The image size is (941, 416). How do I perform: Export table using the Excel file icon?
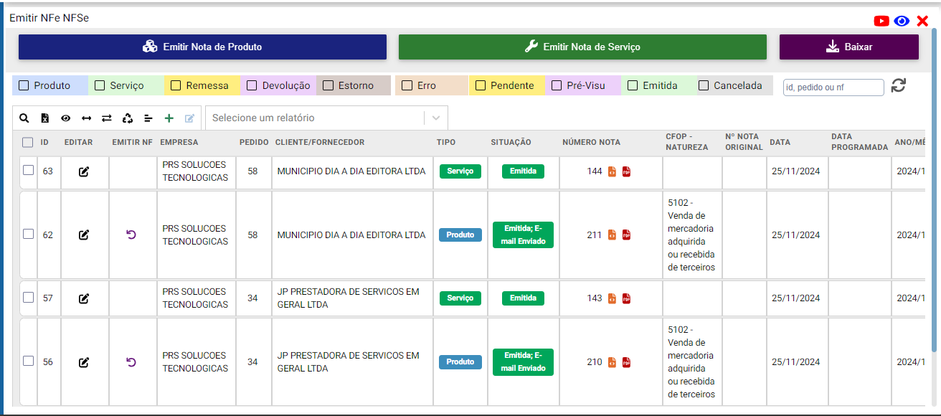coord(44,118)
